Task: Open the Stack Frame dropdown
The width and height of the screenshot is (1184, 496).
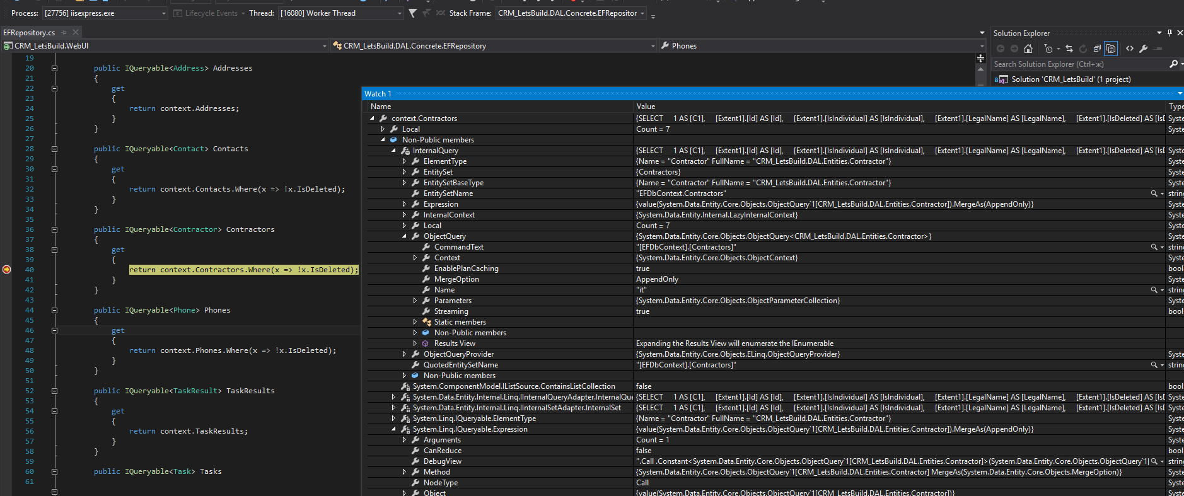Action: click(x=642, y=13)
